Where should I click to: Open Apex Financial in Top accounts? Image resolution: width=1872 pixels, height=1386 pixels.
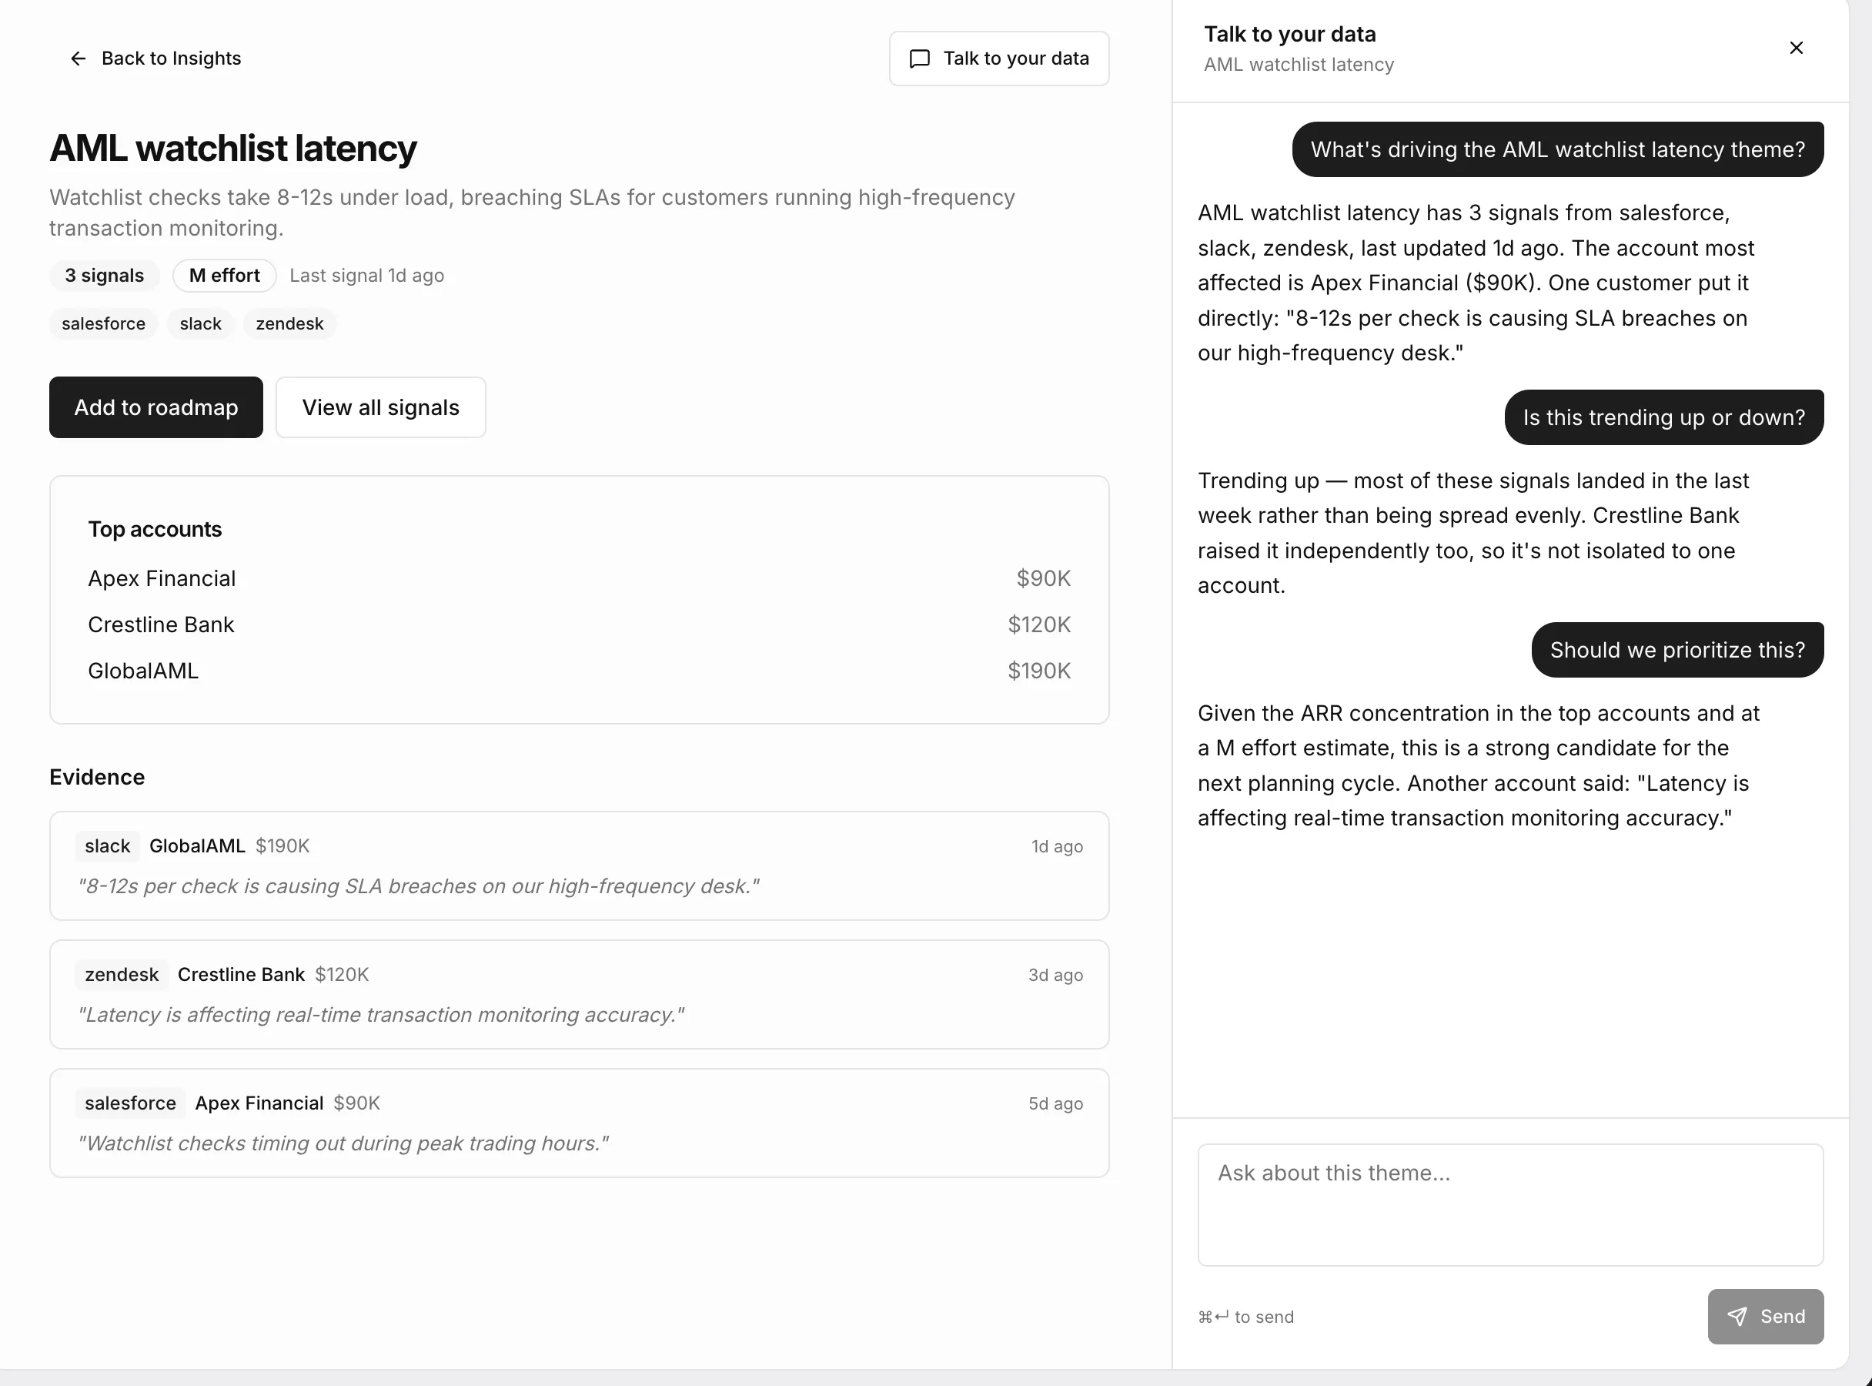580,578
